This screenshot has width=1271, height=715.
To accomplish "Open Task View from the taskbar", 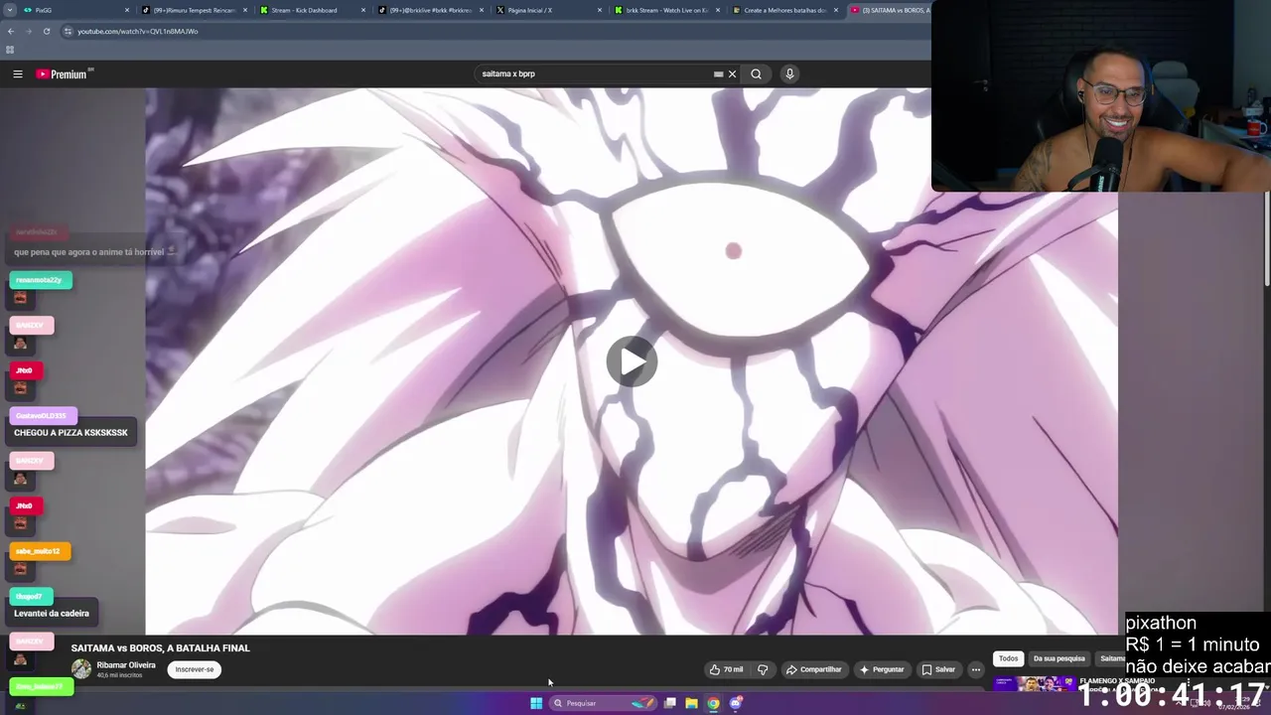I will [x=670, y=703].
